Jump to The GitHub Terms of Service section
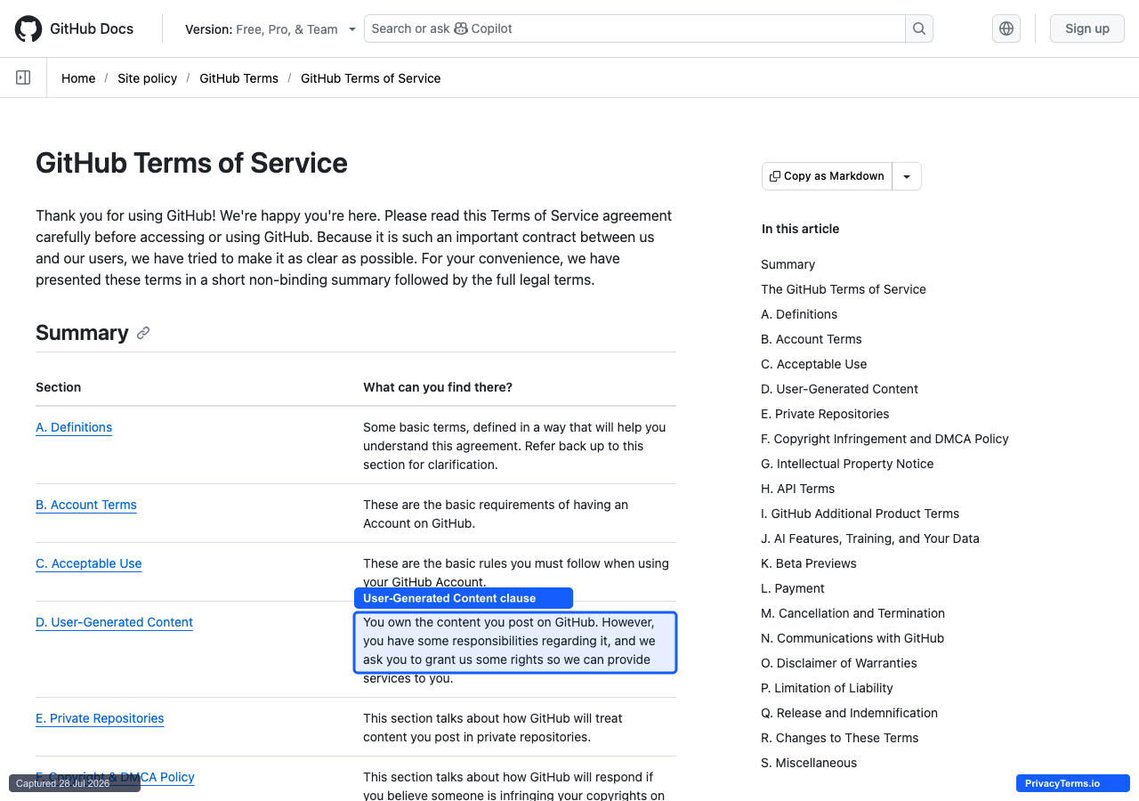Viewport: 1139px width, 801px height. [844, 289]
